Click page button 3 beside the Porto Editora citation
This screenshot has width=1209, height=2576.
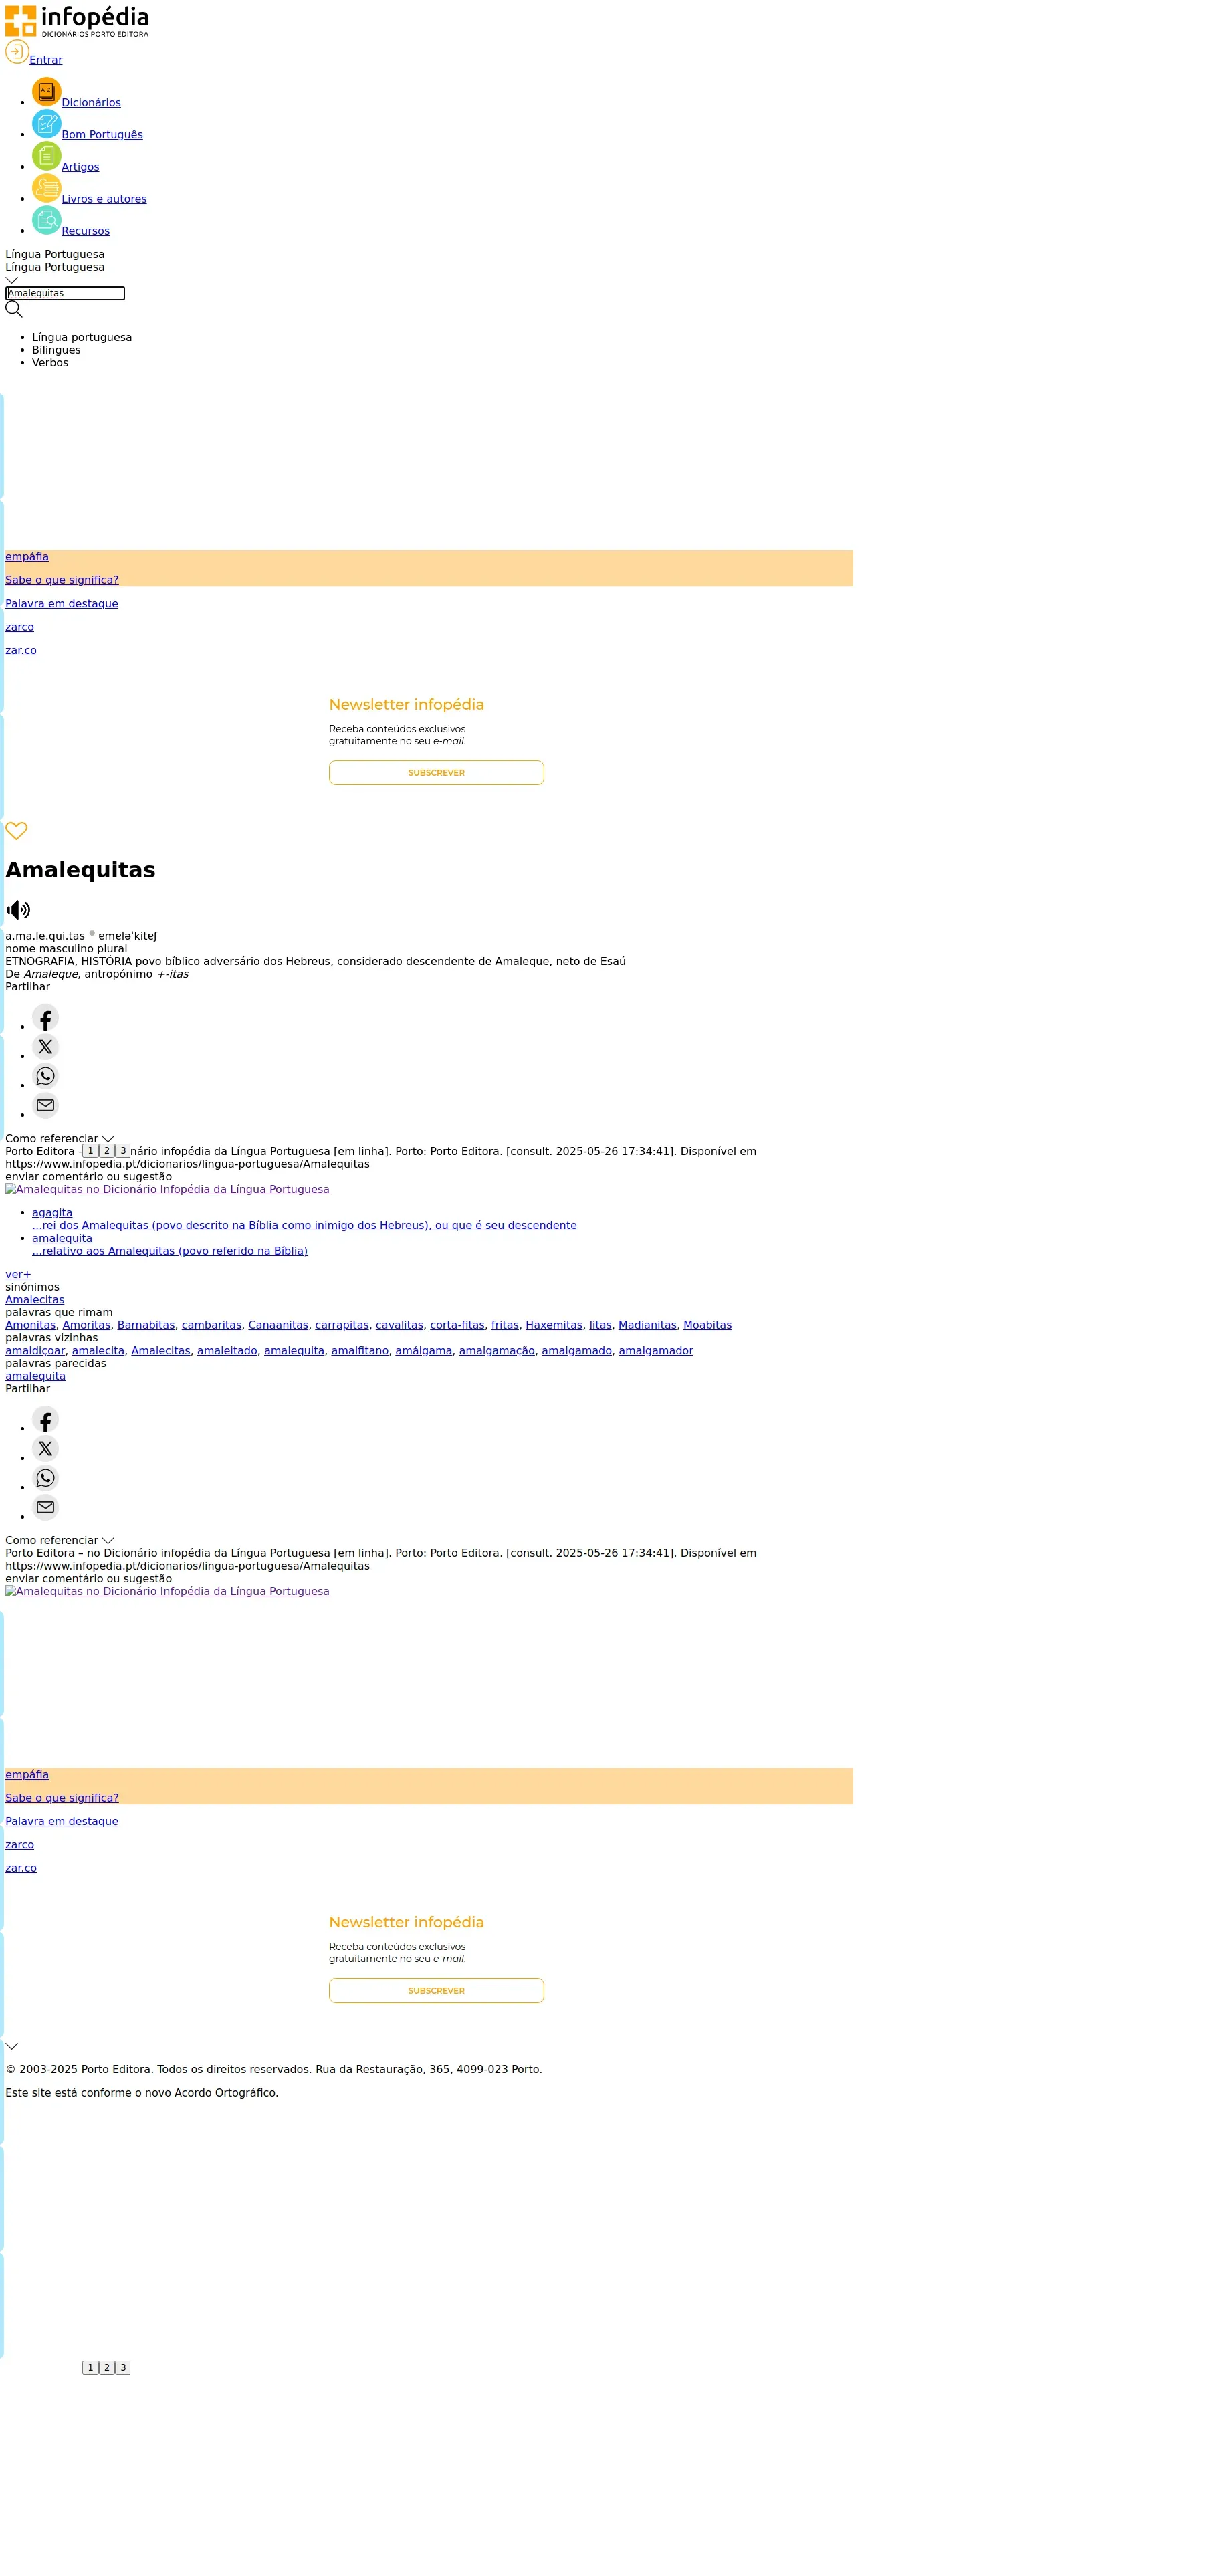pyautogui.click(x=123, y=1151)
